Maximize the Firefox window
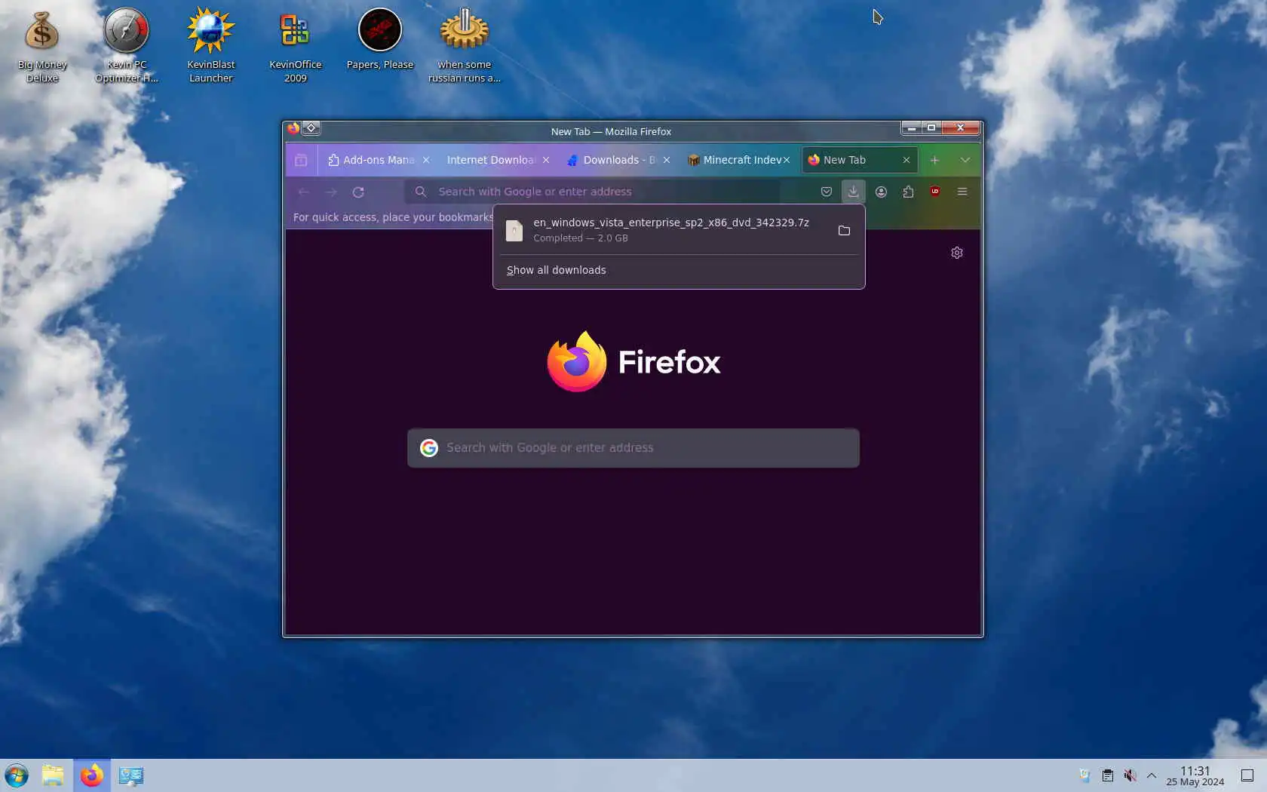This screenshot has width=1267, height=792. (931, 128)
